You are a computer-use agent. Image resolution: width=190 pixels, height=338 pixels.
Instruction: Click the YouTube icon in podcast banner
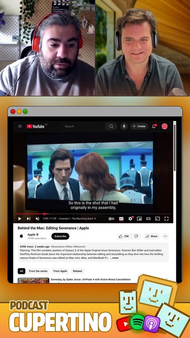click(124, 324)
